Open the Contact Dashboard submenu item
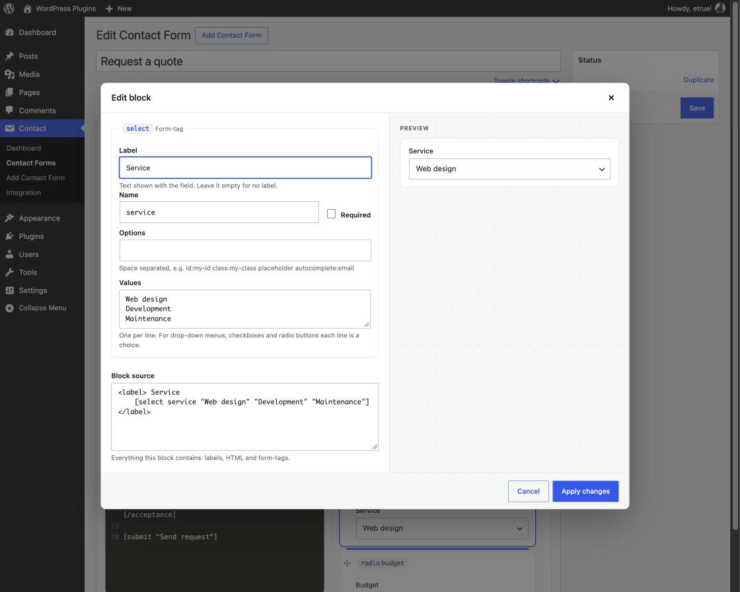This screenshot has width=740, height=592. 24,148
